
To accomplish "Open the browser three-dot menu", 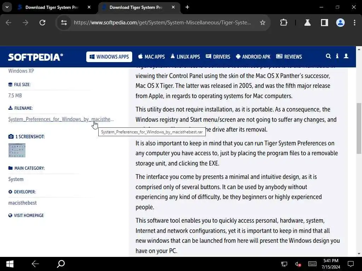I will [x=354, y=23].
